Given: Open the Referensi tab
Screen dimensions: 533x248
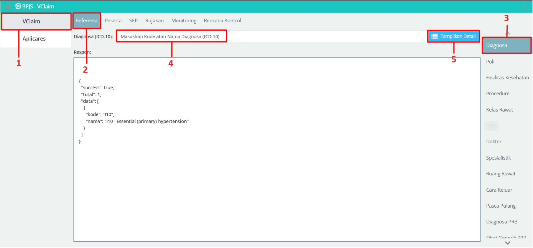Looking at the screenshot, I should coord(86,20).
